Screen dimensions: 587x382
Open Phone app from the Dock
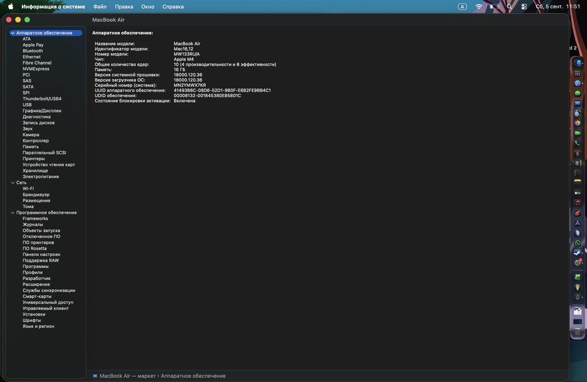[578, 143]
